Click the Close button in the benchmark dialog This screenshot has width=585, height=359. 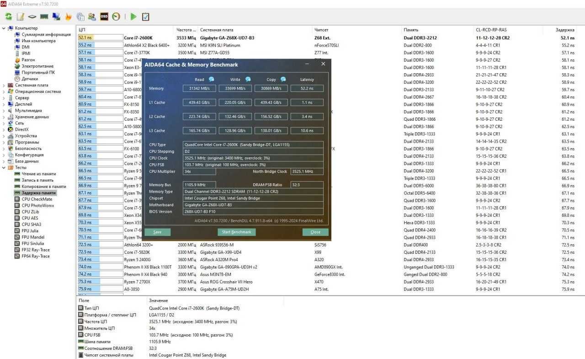click(315, 232)
